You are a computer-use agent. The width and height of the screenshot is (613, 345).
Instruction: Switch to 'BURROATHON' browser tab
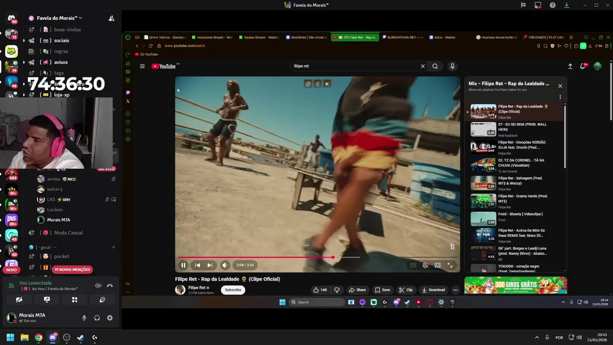[402, 37]
